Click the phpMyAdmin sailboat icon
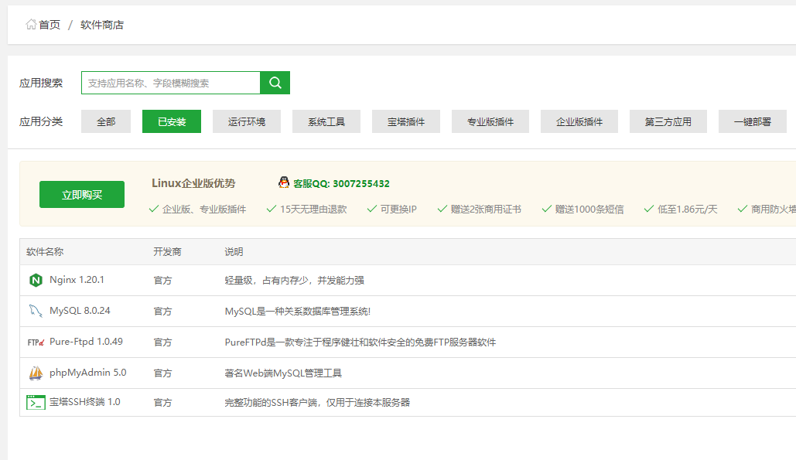The width and height of the screenshot is (796, 460). point(36,373)
